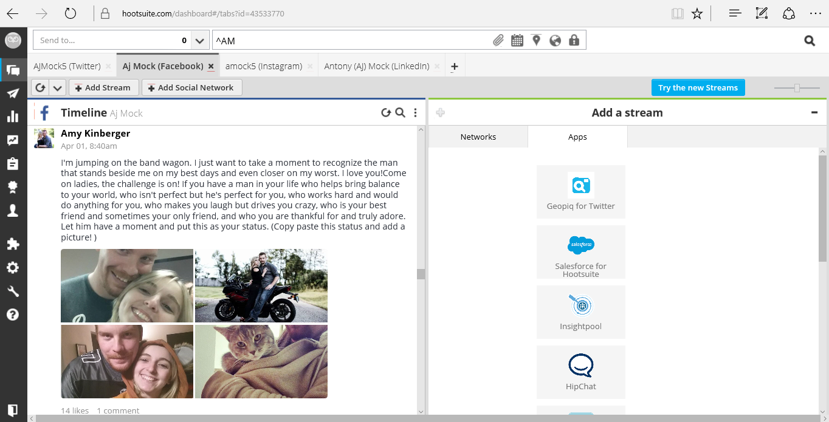Open the globe targeting options icon
The image size is (829, 422).
(555, 41)
